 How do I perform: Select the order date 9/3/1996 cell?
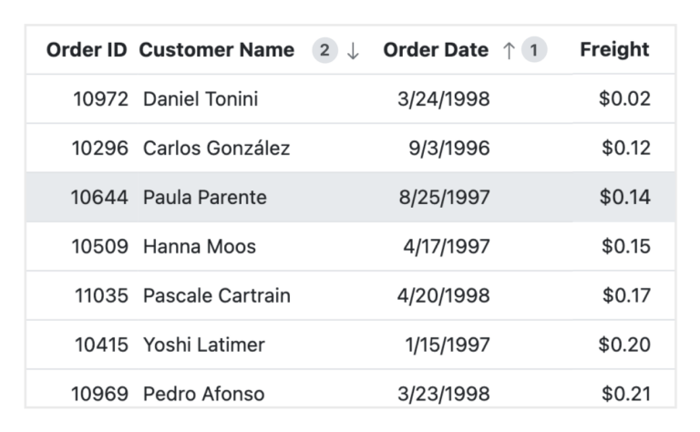click(449, 149)
